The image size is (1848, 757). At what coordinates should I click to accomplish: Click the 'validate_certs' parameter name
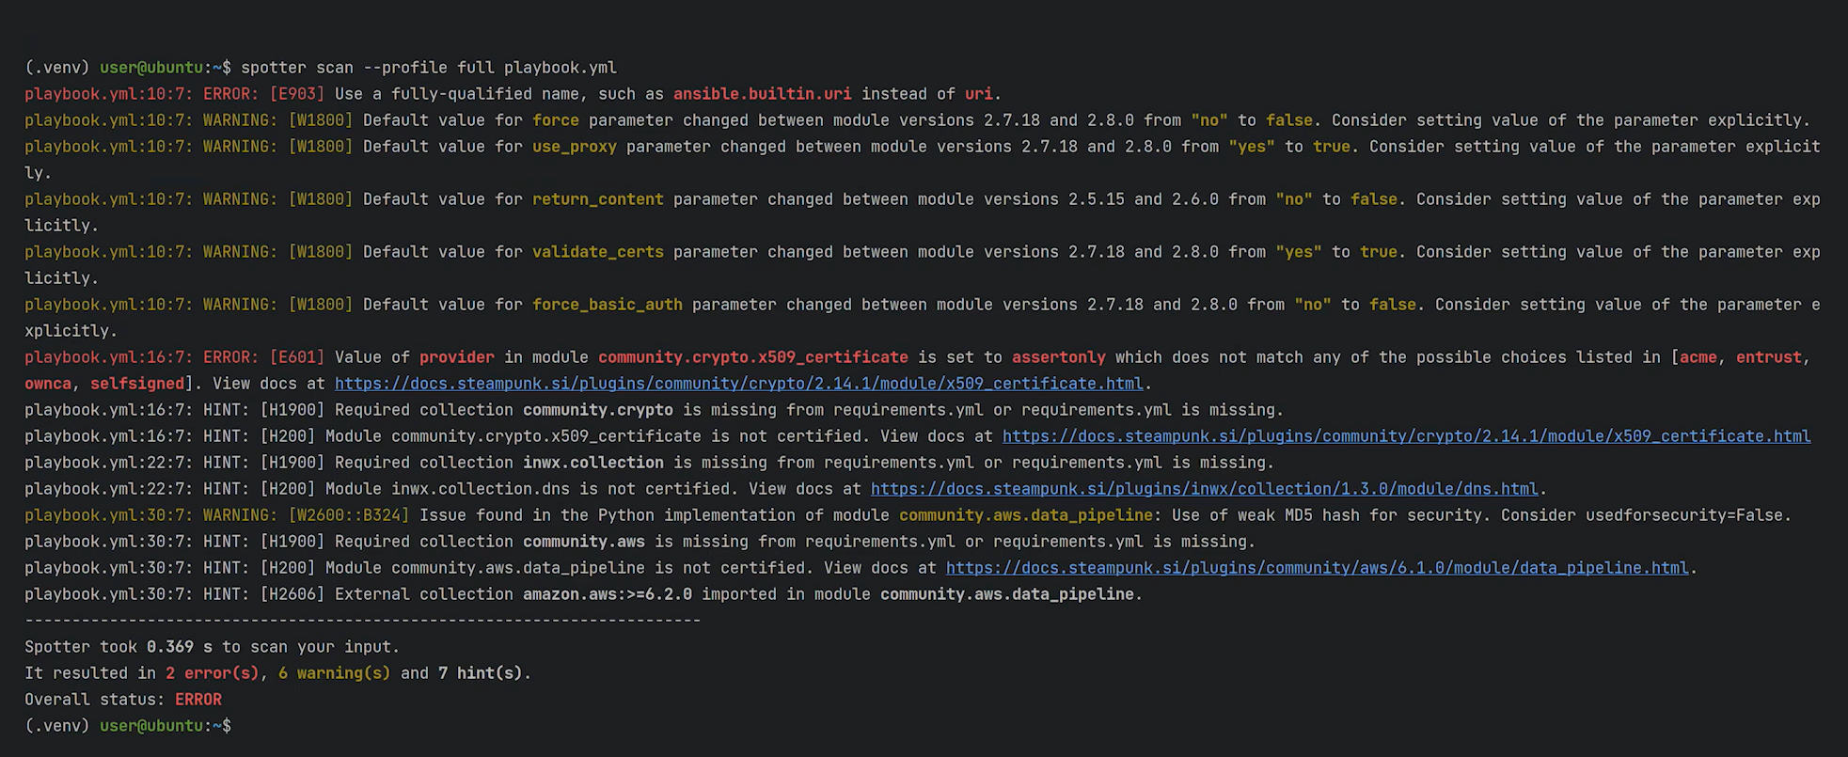point(597,252)
